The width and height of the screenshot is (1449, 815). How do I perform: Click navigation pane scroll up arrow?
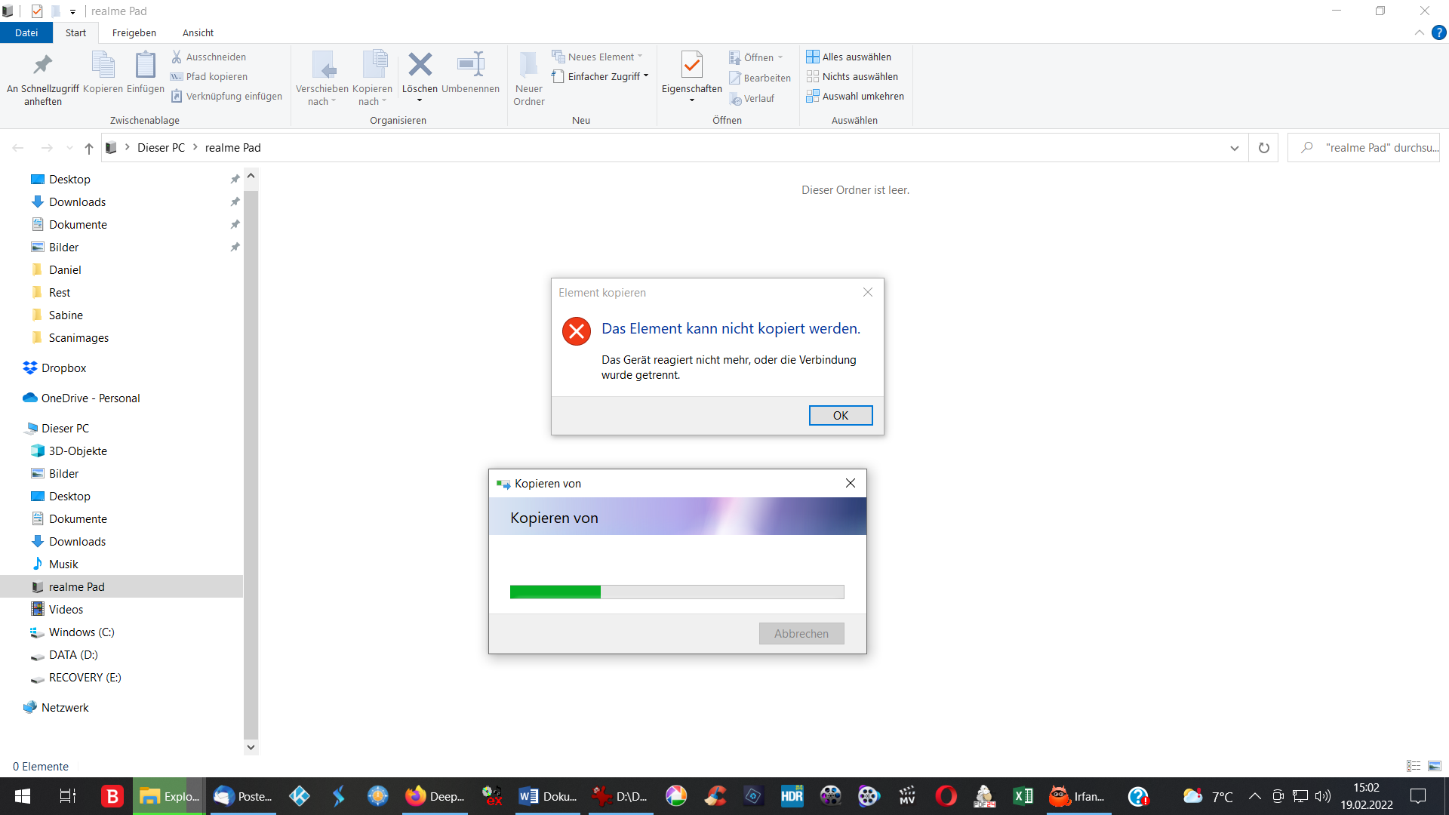251,176
